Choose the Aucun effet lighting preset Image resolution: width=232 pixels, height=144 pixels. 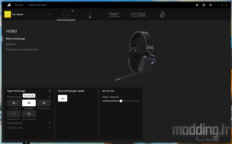point(14,103)
